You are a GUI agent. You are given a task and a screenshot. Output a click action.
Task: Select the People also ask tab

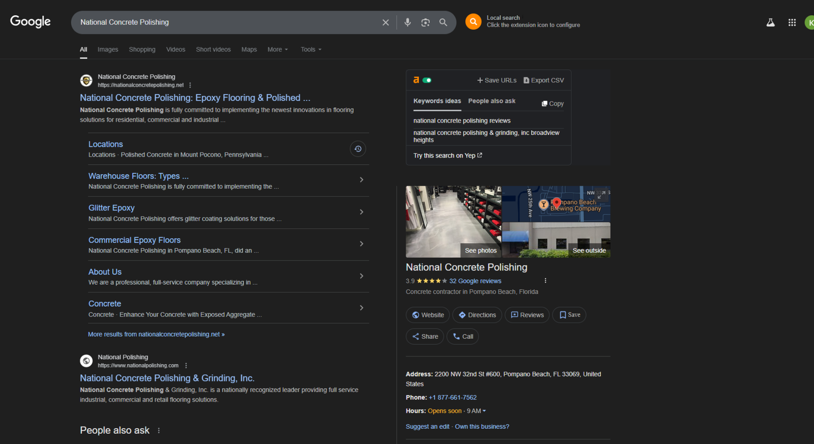tap(491, 101)
